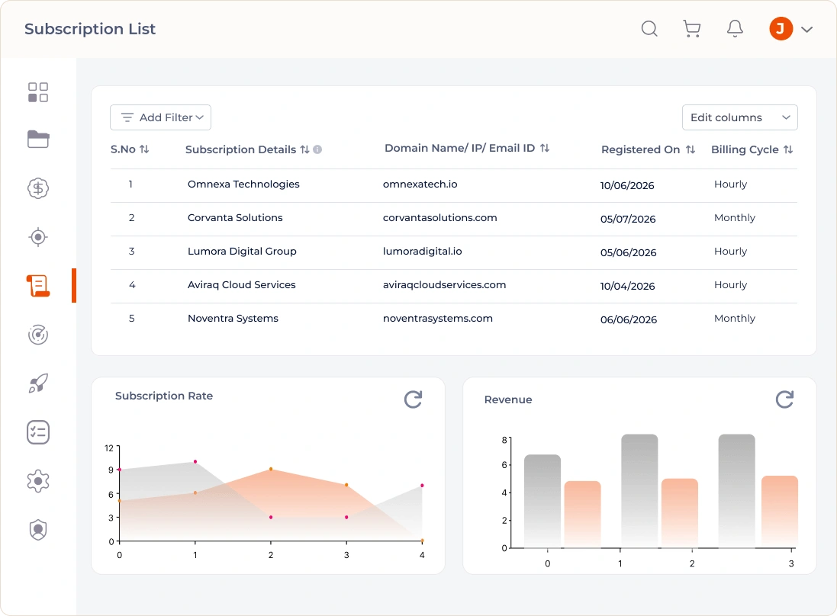Expand the user account chevron
Screen dimensions: 837x616
coord(807,29)
